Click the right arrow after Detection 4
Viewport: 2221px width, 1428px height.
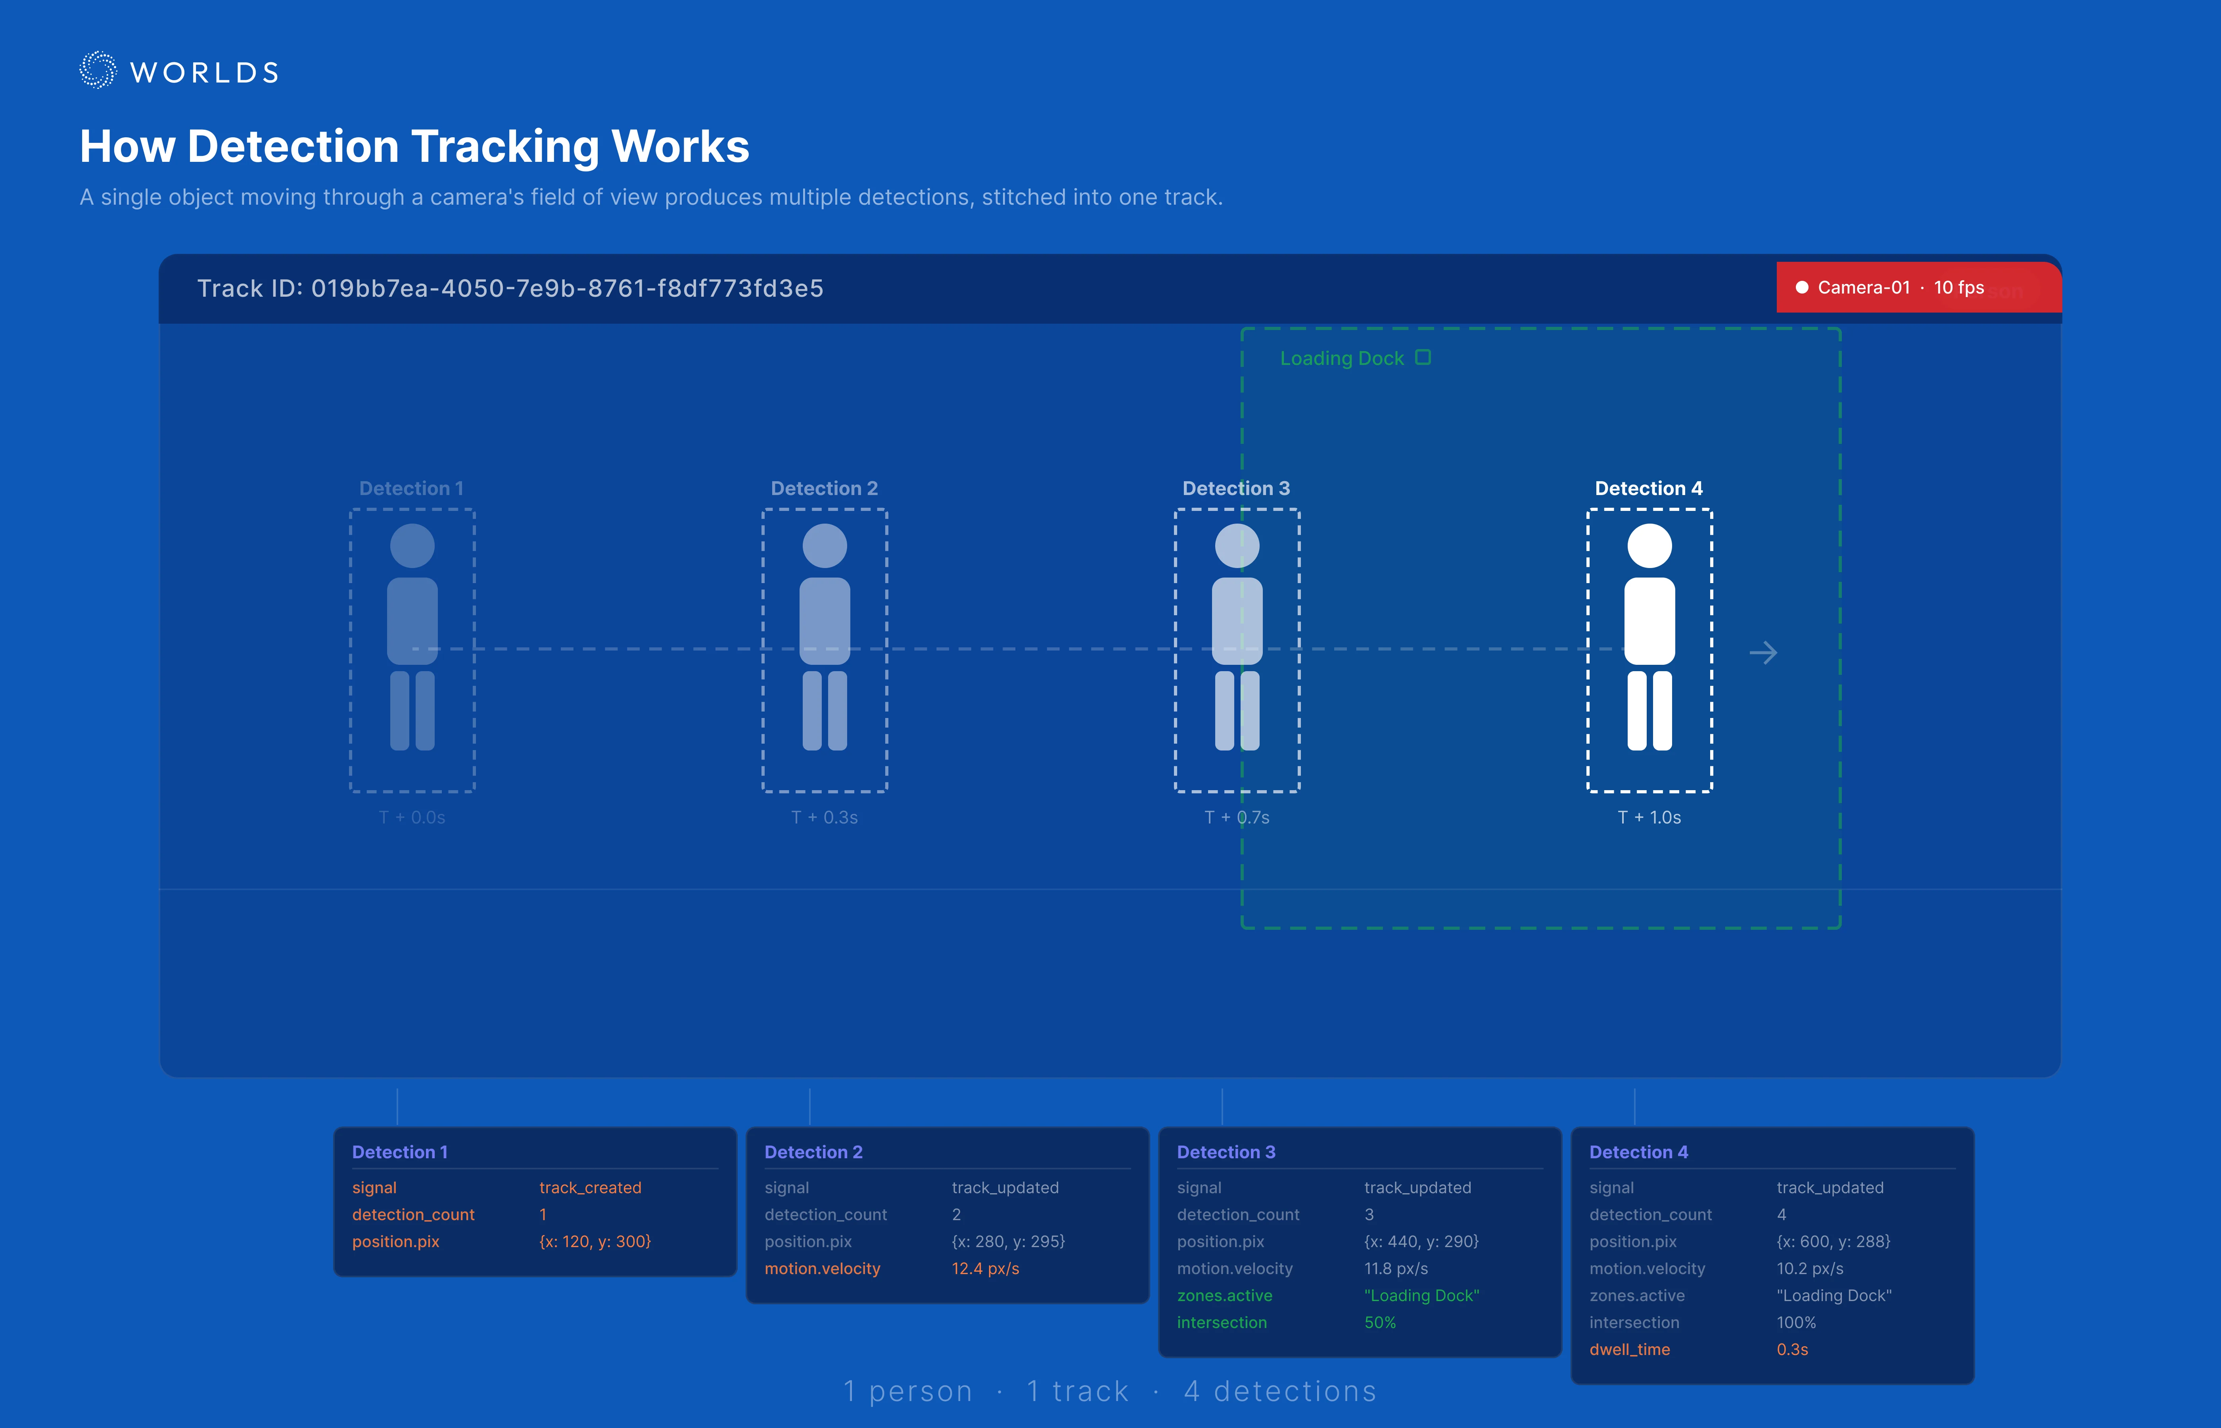point(1763,653)
